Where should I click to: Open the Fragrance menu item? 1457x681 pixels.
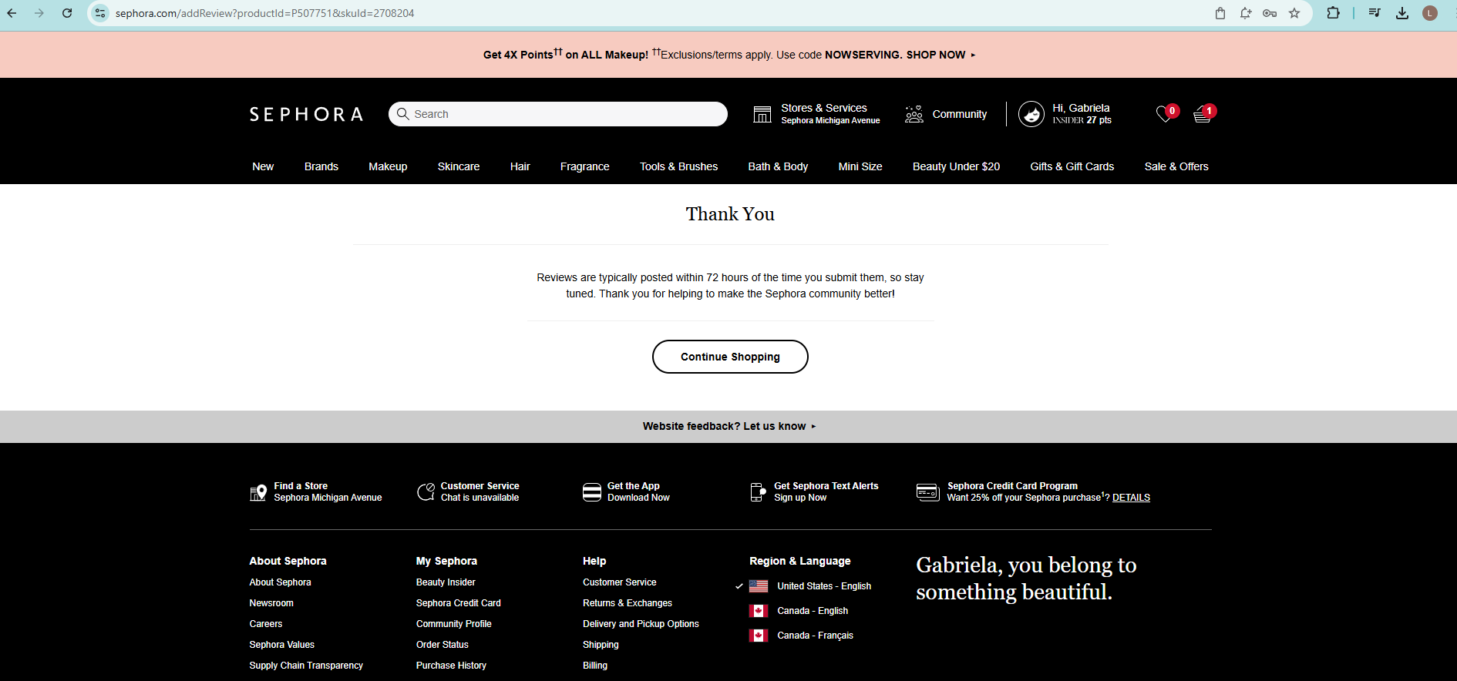(584, 166)
